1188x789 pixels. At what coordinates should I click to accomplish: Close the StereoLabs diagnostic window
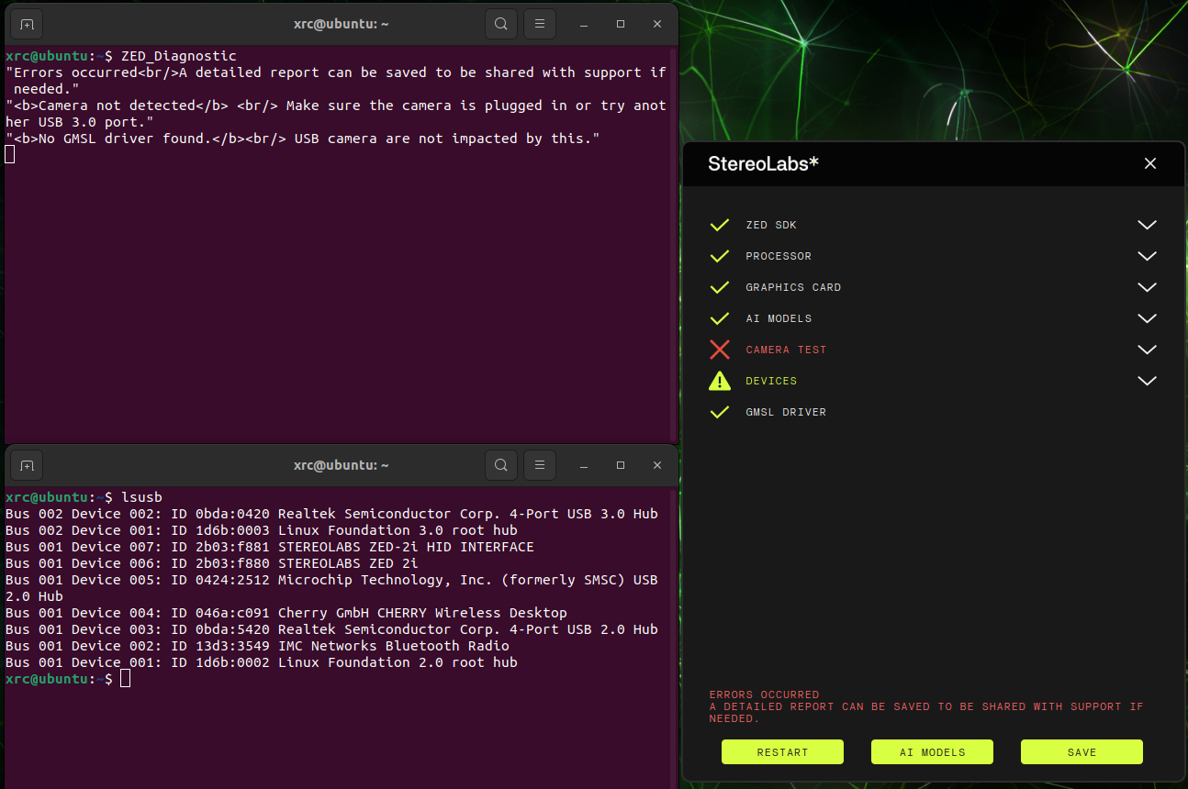(x=1150, y=163)
